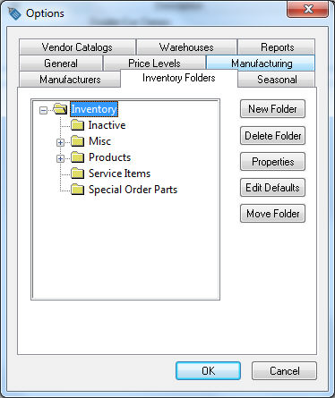Open the Seasonal tab
The height and width of the screenshot is (398, 335).
click(277, 80)
